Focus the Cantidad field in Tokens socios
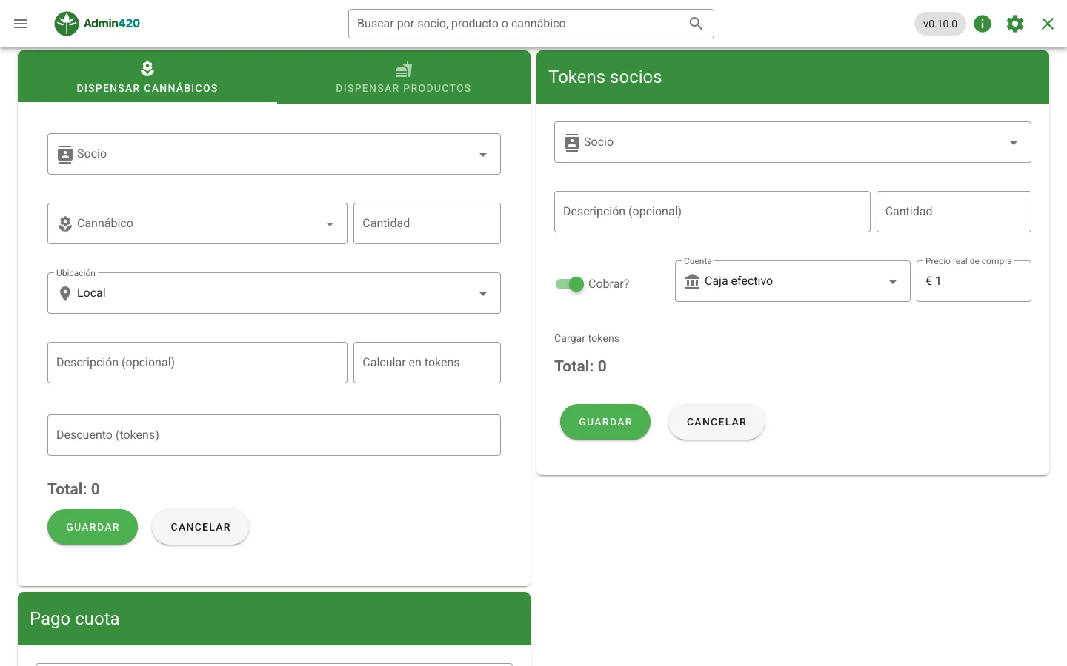Image resolution: width=1067 pixels, height=666 pixels. click(x=954, y=212)
